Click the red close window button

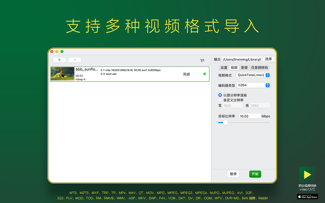tap(52, 52)
